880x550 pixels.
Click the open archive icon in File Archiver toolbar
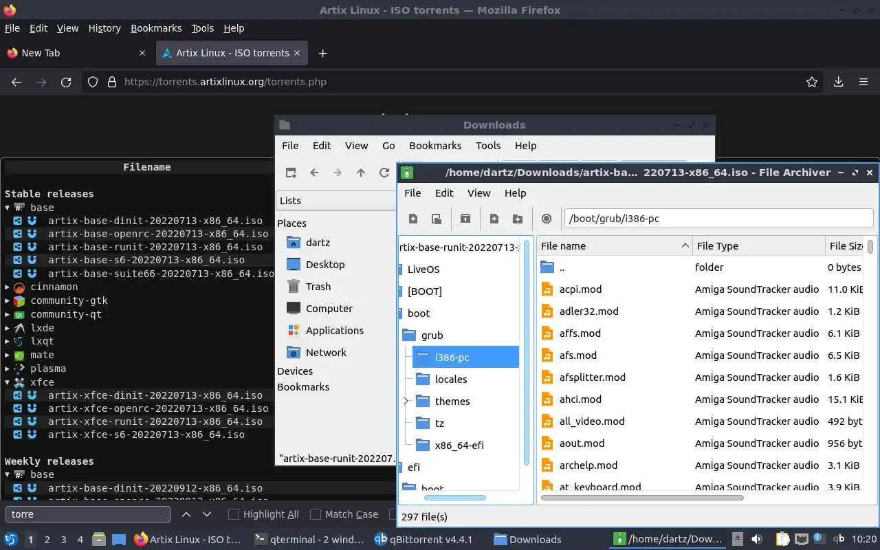(437, 219)
